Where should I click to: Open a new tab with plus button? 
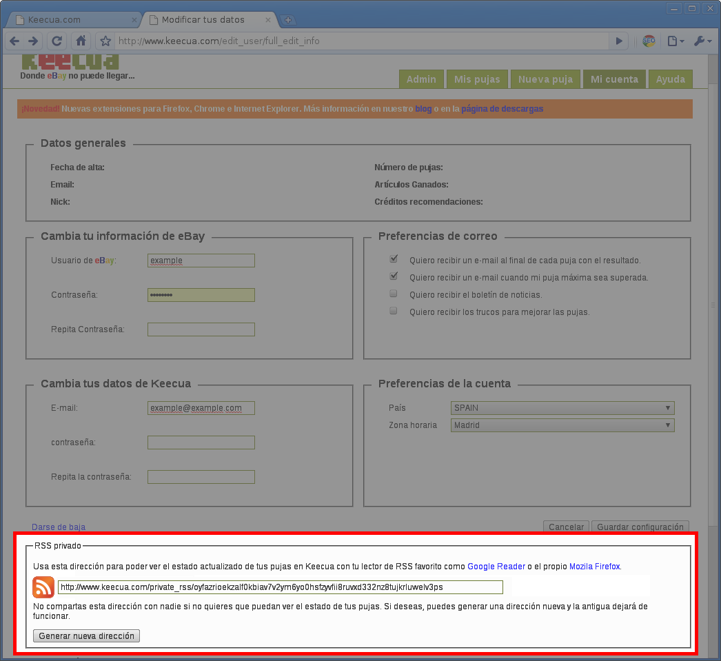[x=288, y=20]
